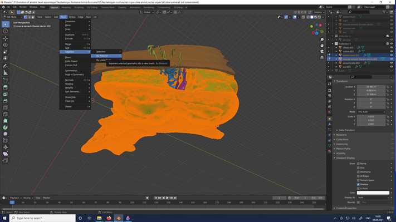The image size is (396, 222).
Task: Click the timeline play button
Action: click(x=167, y=198)
